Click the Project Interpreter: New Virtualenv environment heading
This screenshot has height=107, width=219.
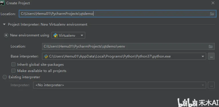point(48,24)
